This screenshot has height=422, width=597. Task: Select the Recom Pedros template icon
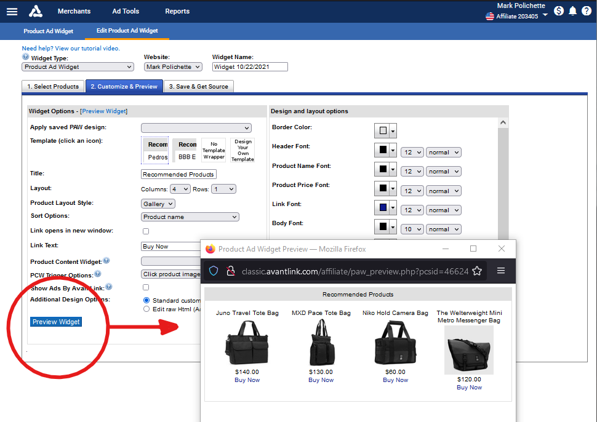tap(155, 150)
